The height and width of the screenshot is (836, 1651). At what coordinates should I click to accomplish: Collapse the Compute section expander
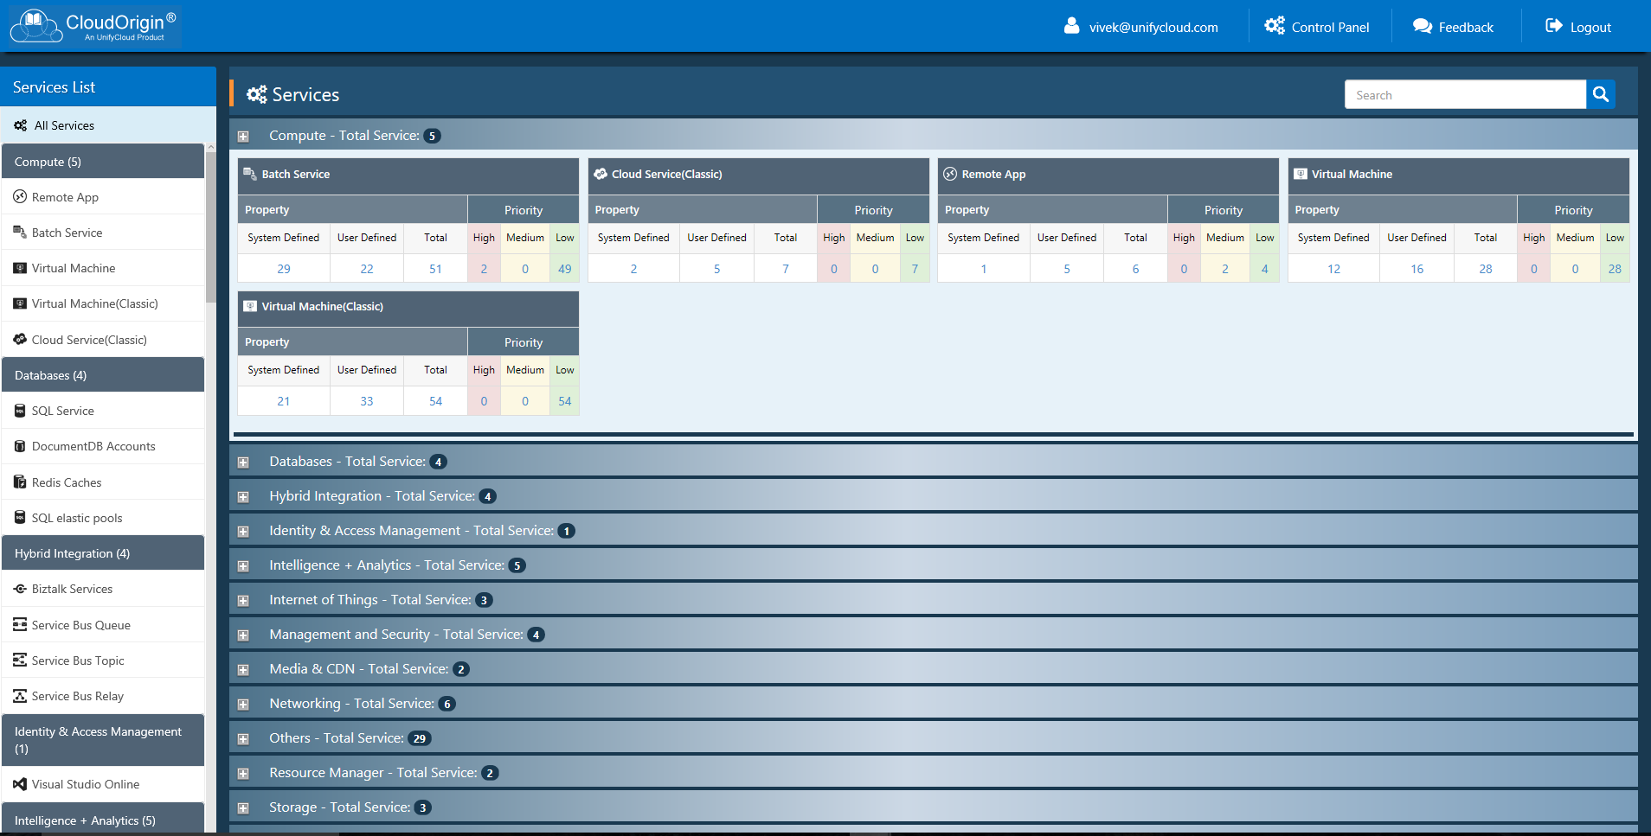point(243,137)
